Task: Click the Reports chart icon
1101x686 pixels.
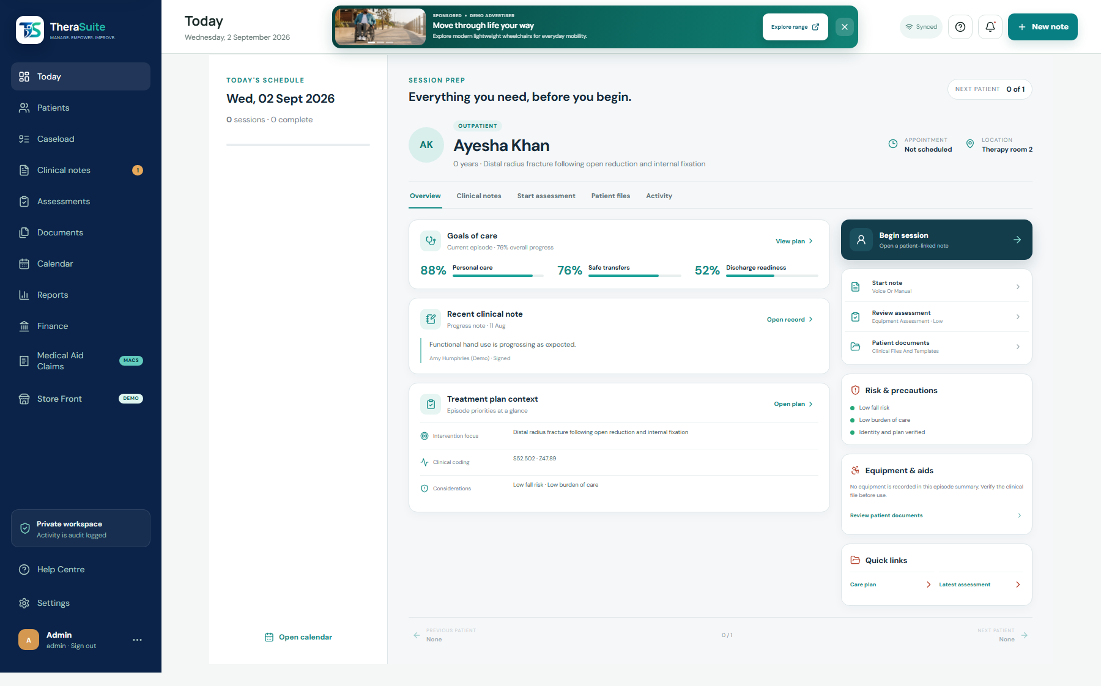Action: coord(24,295)
